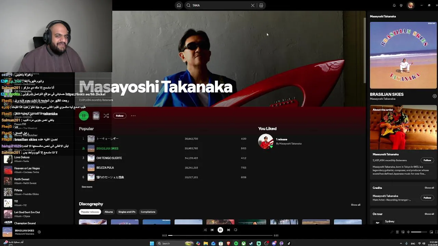This screenshot has height=246, width=438.
Task: Skip to previous track
Action: pos(212,230)
